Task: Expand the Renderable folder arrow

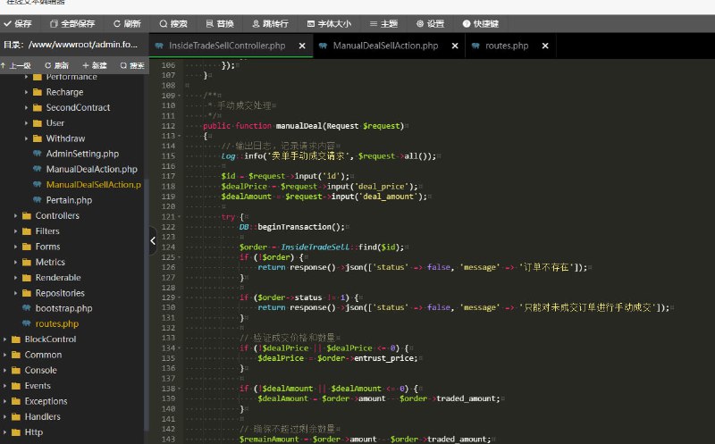Action: coord(15,278)
